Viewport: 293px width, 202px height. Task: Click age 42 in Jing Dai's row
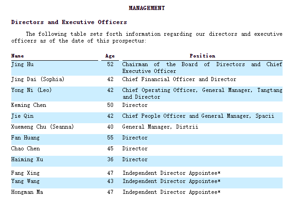110,79
